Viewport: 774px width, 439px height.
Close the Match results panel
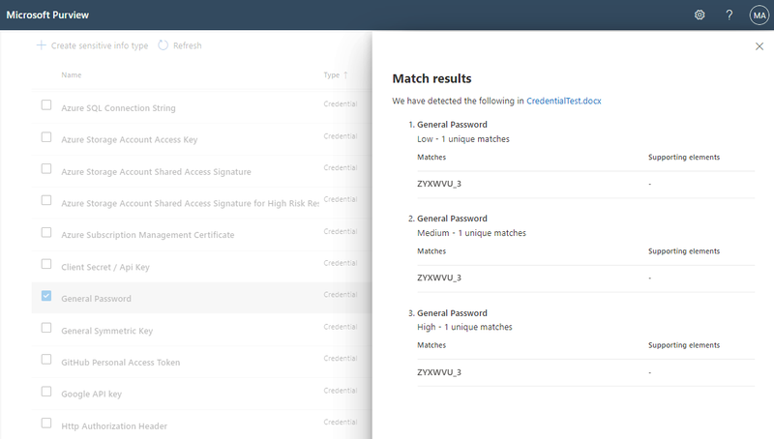tap(759, 46)
